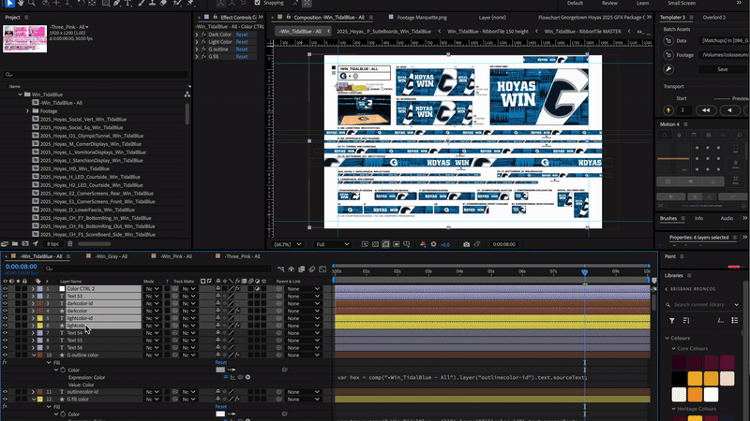Viewport: 750px width, 421px height.
Task: Hide the Text 54 layer
Action: point(5,333)
